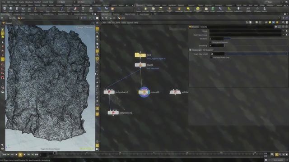The image size is (289, 162).
Task: Click the Spray Paint shelf tool
Action: pyautogui.click(x=75, y=9)
